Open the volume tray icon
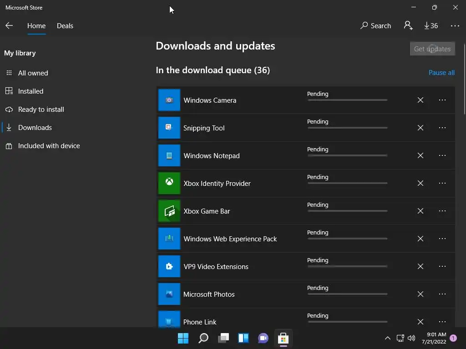The height and width of the screenshot is (349, 466). pyautogui.click(x=411, y=338)
